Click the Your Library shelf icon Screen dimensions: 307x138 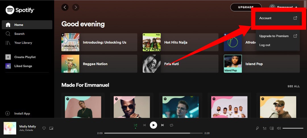point(8,43)
